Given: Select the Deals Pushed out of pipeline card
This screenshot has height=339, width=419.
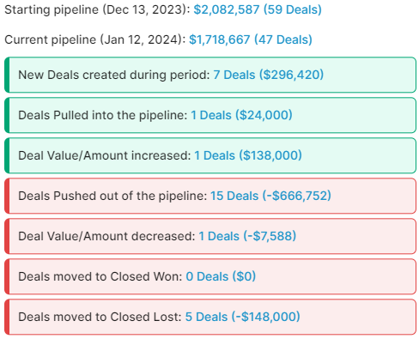Looking at the screenshot, I should (x=210, y=196).
